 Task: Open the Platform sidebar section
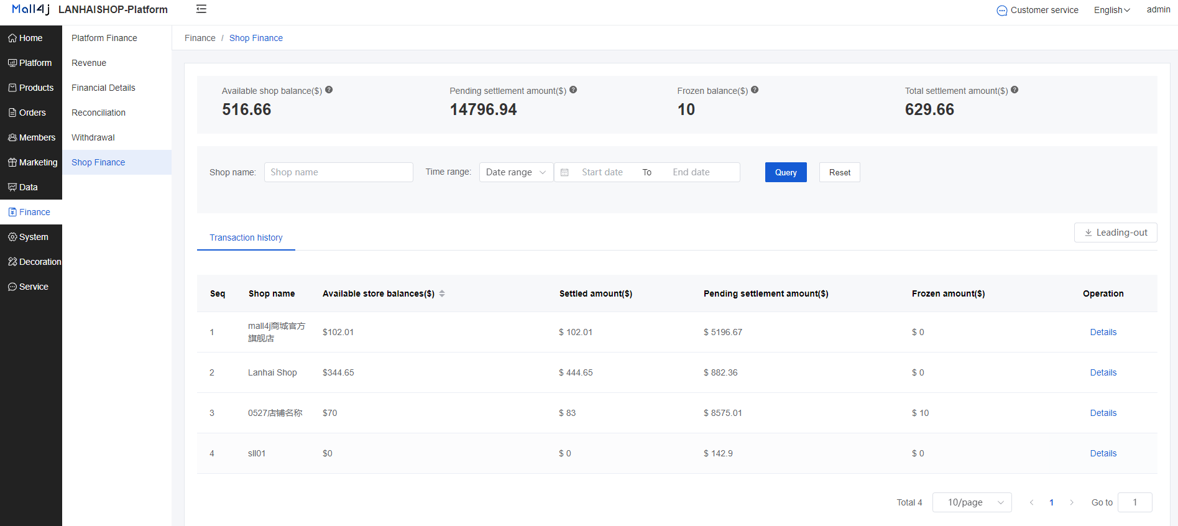(x=31, y=63)
